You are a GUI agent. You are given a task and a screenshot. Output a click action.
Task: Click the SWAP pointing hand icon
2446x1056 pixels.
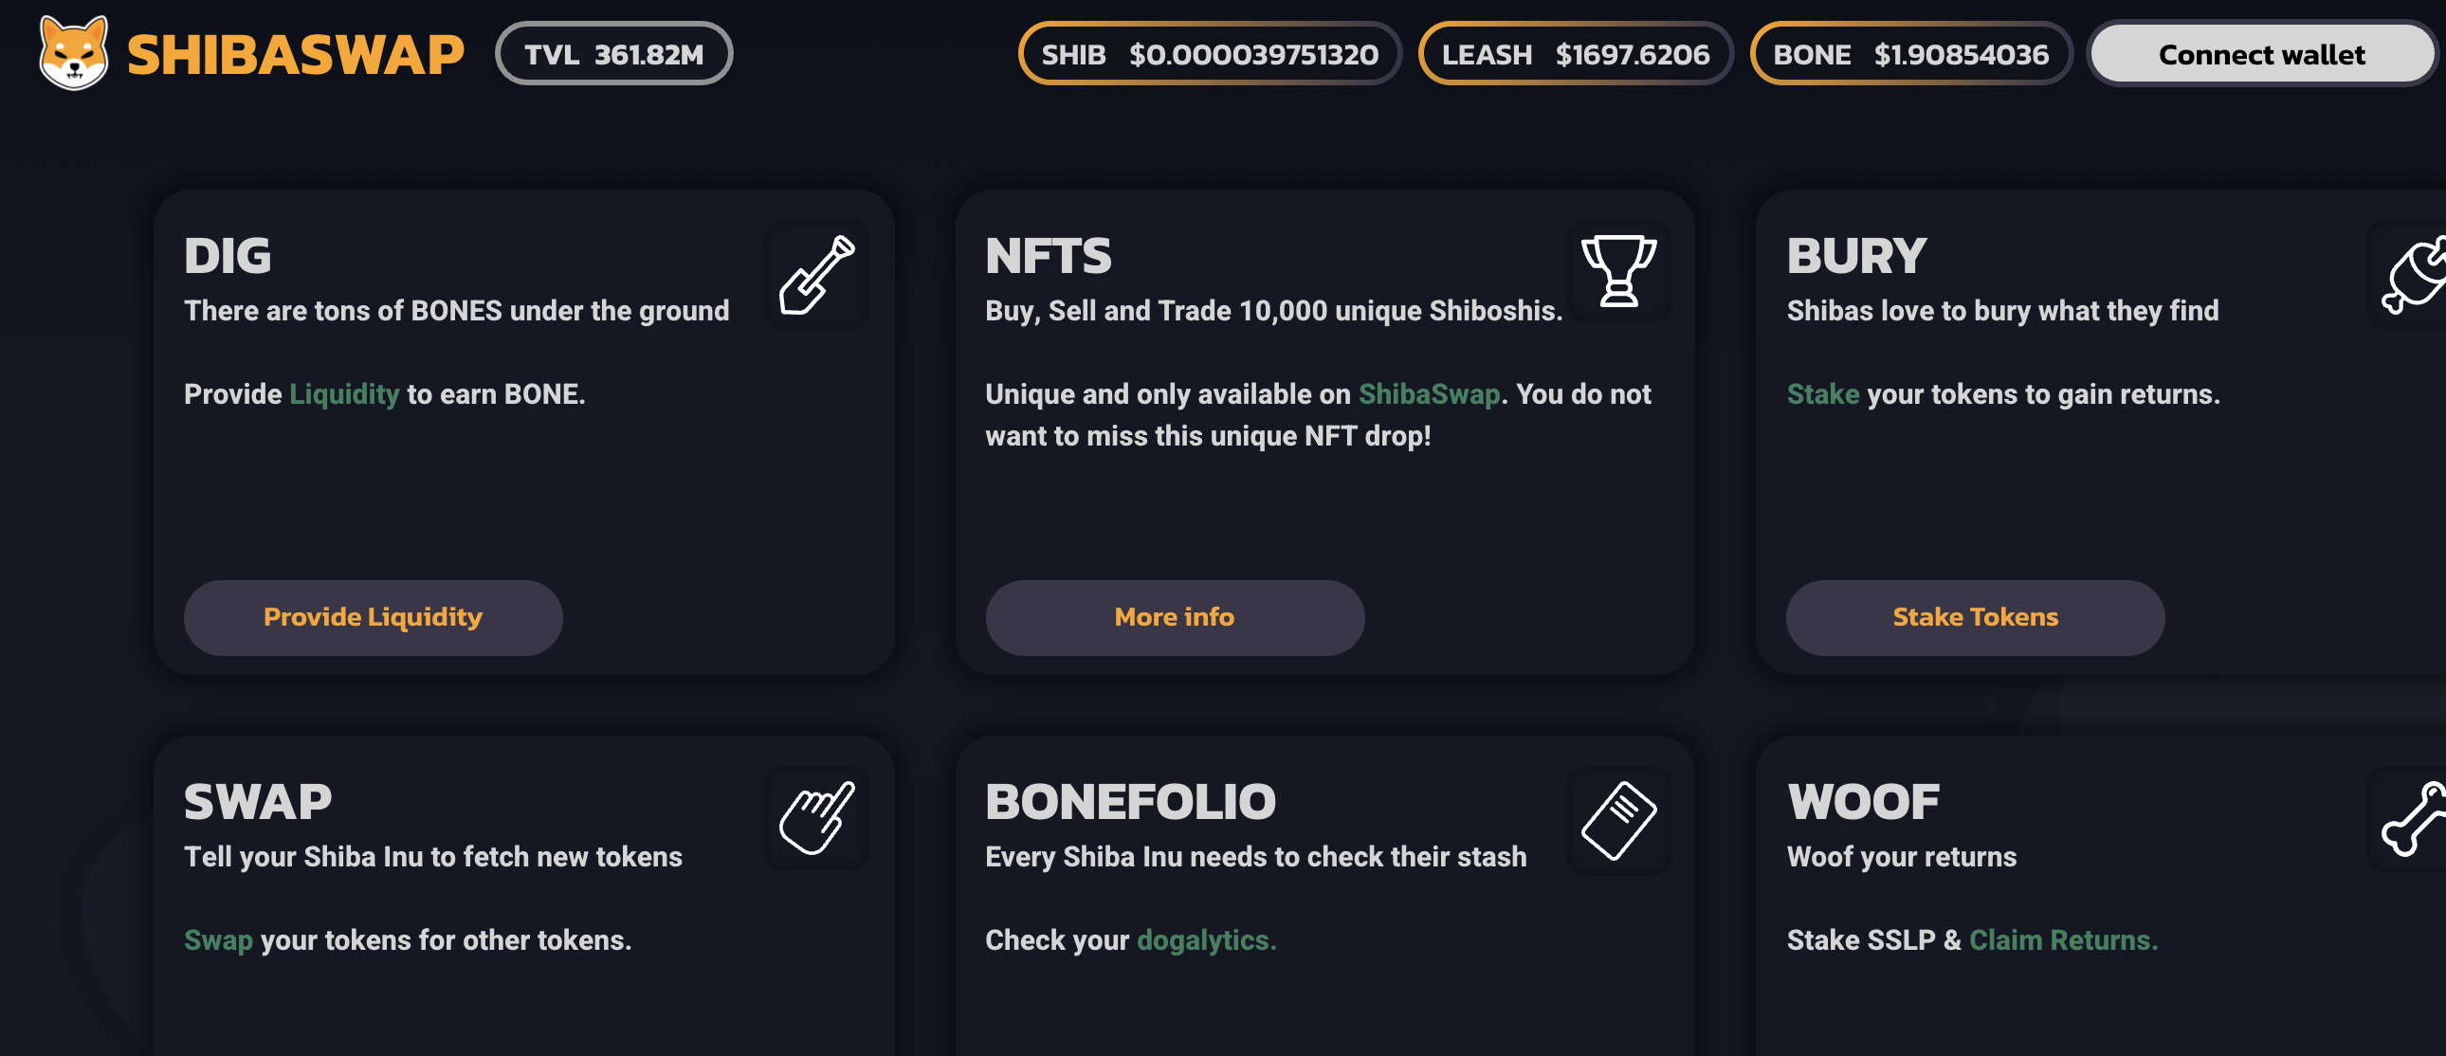pos(816,819)
